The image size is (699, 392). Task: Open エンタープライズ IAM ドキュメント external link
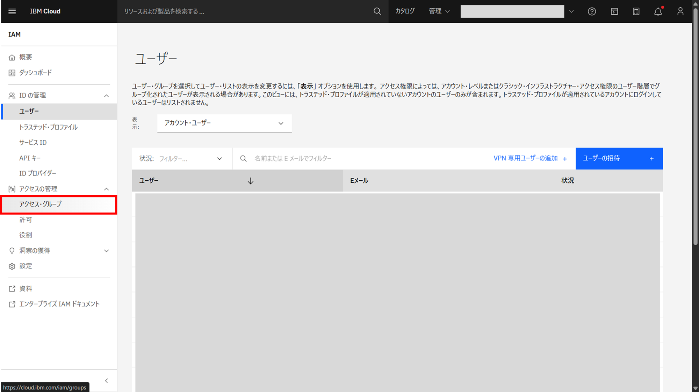[x=59, y=304]
